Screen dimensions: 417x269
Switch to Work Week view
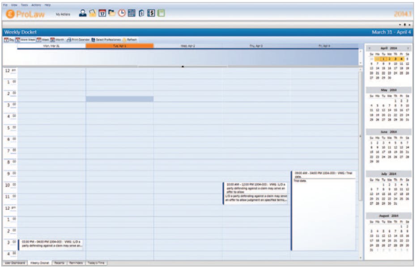[x=25, y=40]
